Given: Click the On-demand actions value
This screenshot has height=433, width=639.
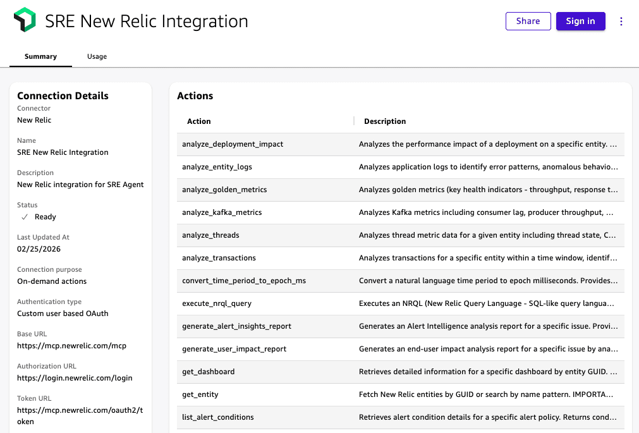Looking at the screenshot, I should (x=52, y=281).
